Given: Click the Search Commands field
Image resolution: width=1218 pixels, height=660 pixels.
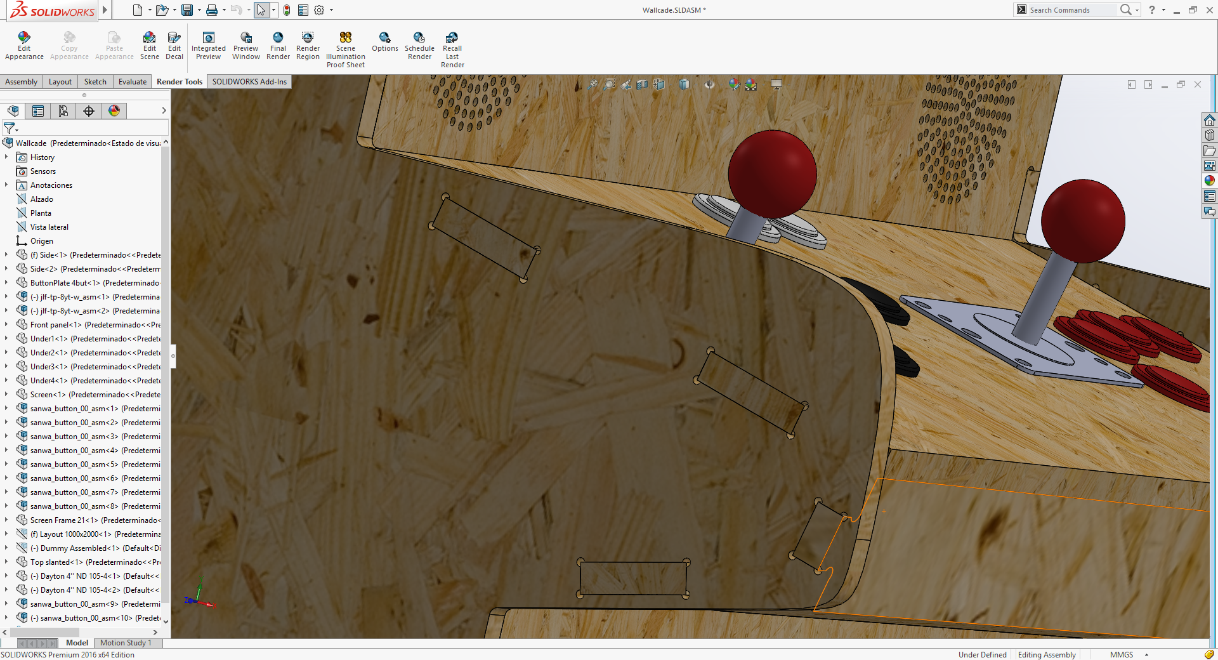Looking at the screenshot, I should [x=1071, y=10].
